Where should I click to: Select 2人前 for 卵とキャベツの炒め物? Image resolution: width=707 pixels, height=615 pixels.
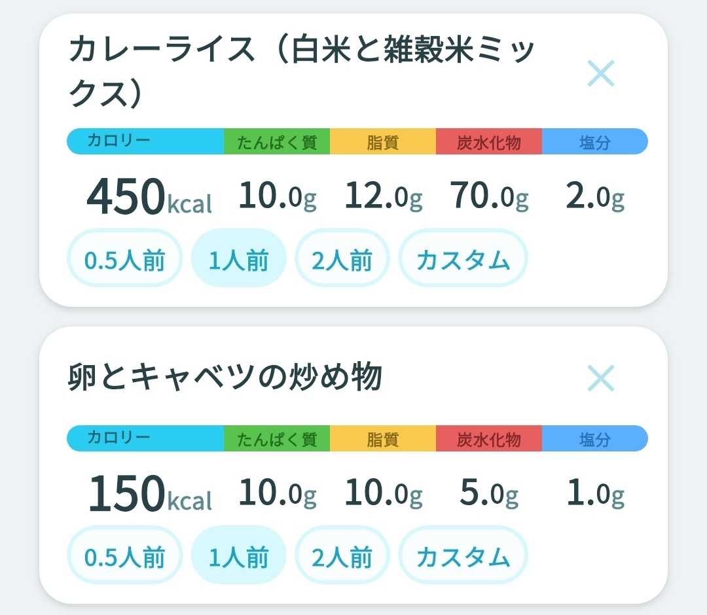[342, 555]
